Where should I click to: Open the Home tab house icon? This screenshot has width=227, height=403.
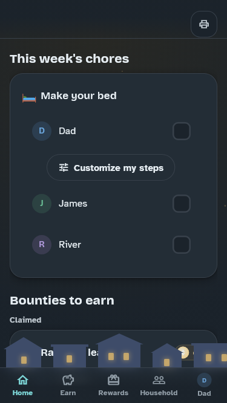pos(22,380)
